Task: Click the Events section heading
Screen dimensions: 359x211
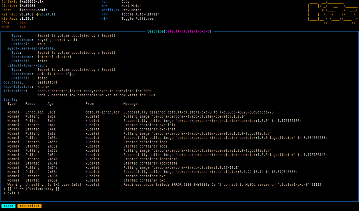Action: [x=10, y=99]
